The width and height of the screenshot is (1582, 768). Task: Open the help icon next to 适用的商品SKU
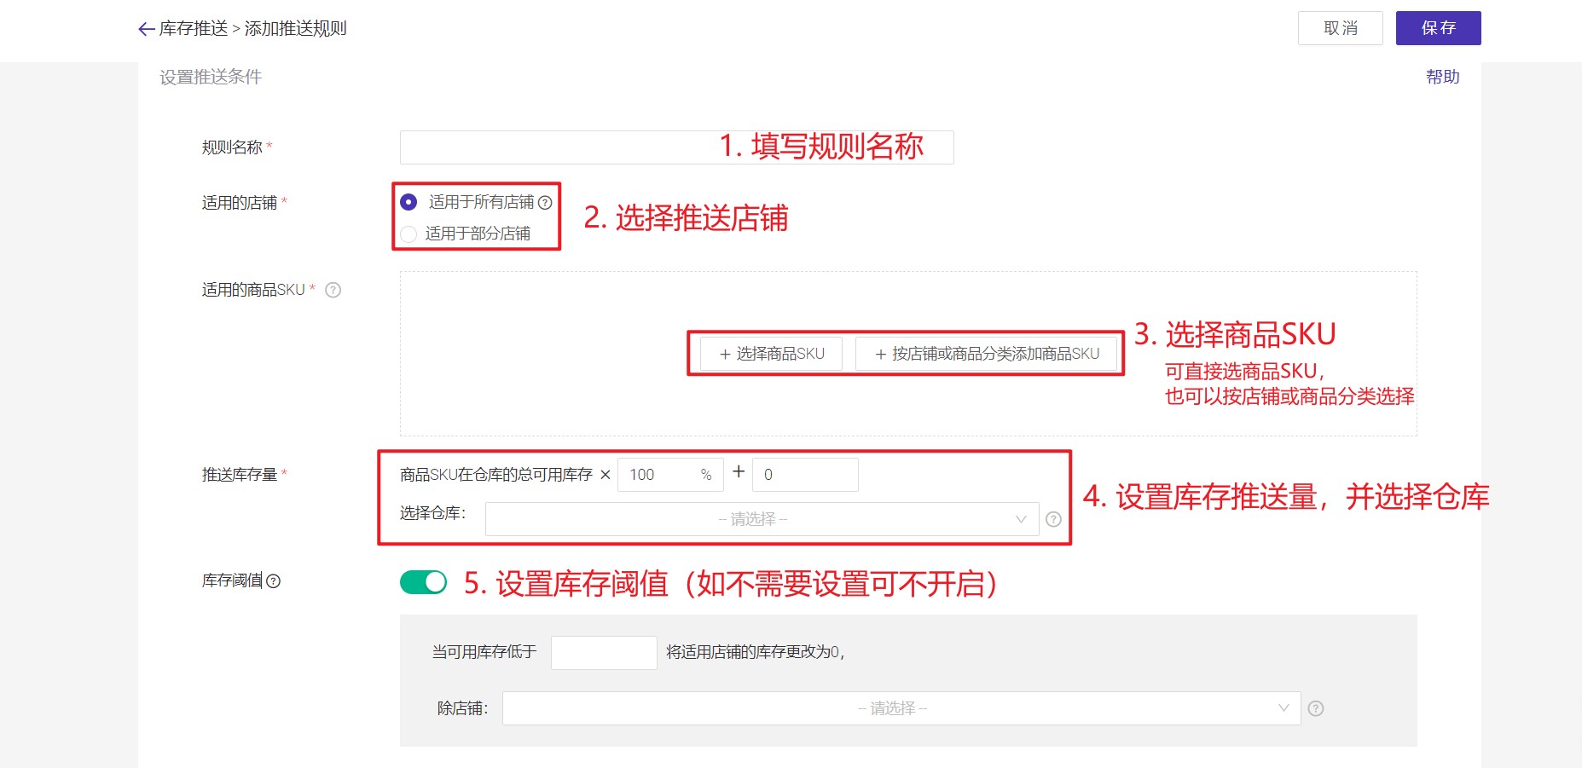coord(333,290)
